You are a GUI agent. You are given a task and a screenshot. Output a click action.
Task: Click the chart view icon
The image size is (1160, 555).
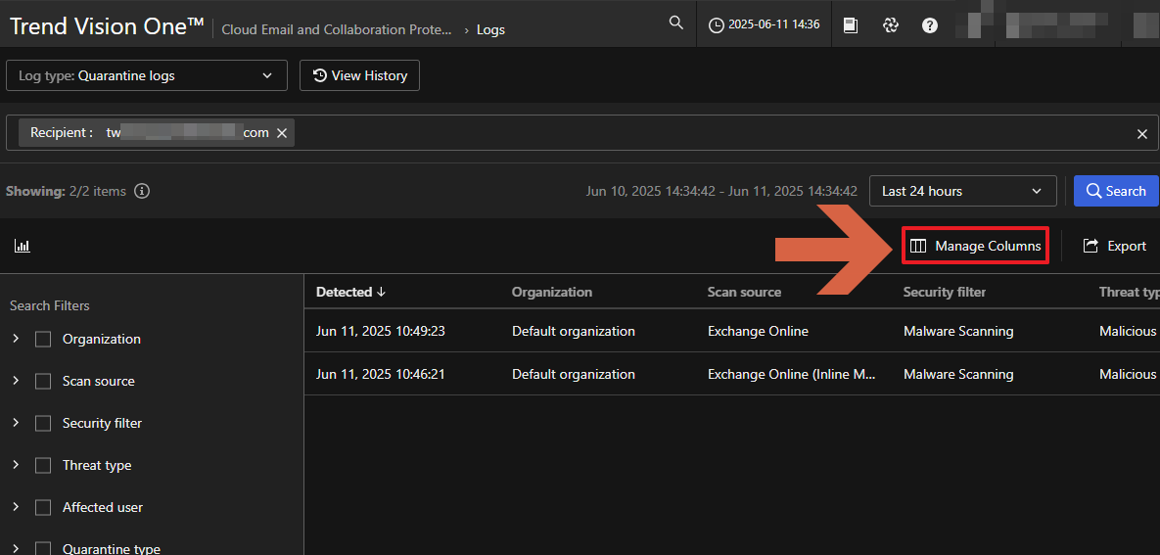click(23, 246)
